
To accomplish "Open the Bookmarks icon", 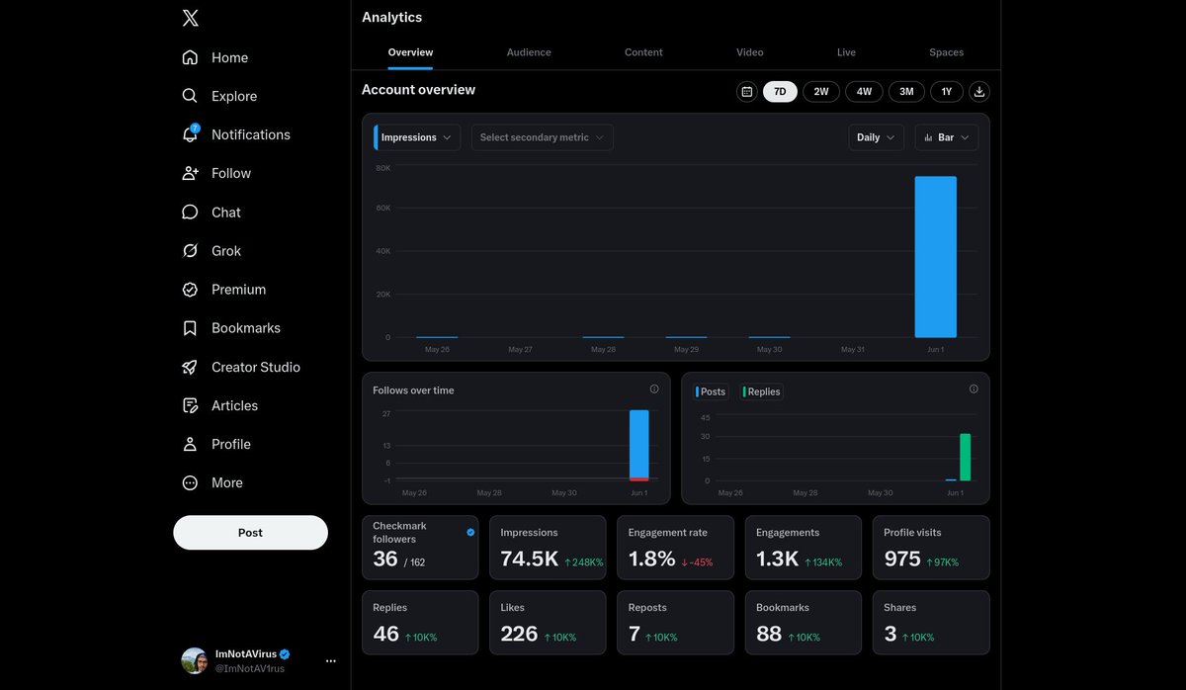I will coord(190,328).
